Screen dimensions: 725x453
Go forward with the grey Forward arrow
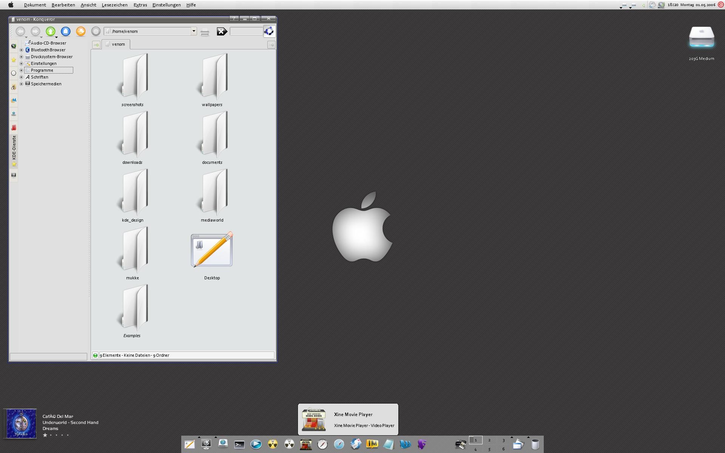click(35, 31)
